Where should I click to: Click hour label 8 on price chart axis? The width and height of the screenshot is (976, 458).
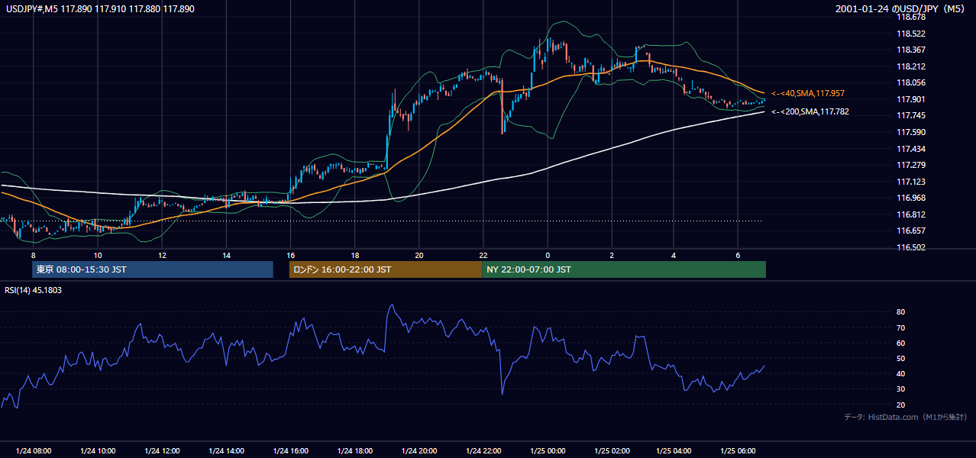pos(33,254)
